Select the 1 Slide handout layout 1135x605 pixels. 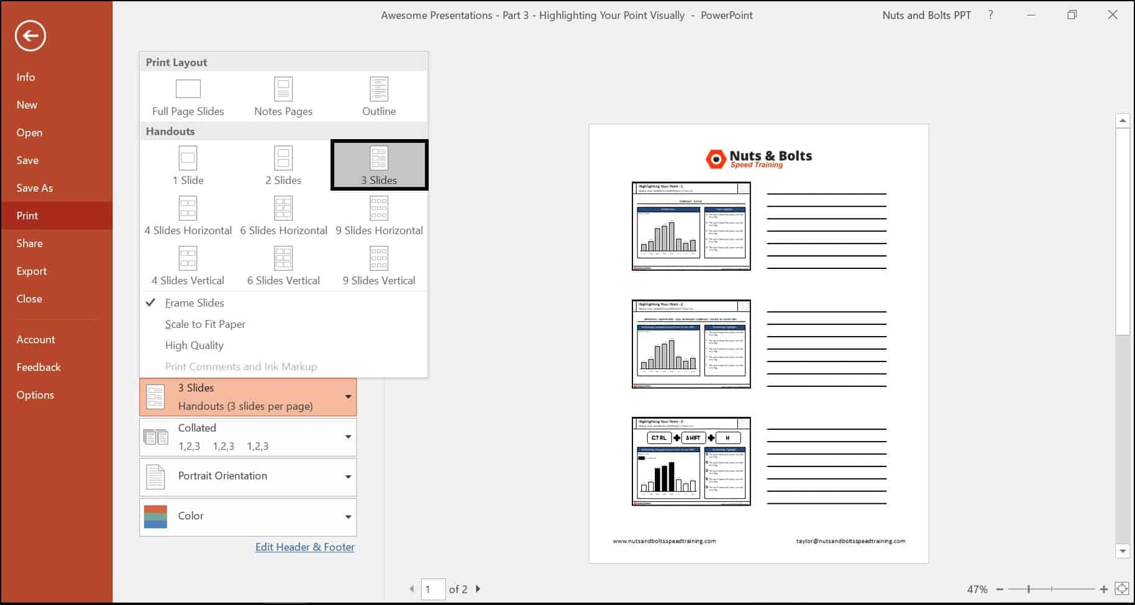click(x=188, y=165)
